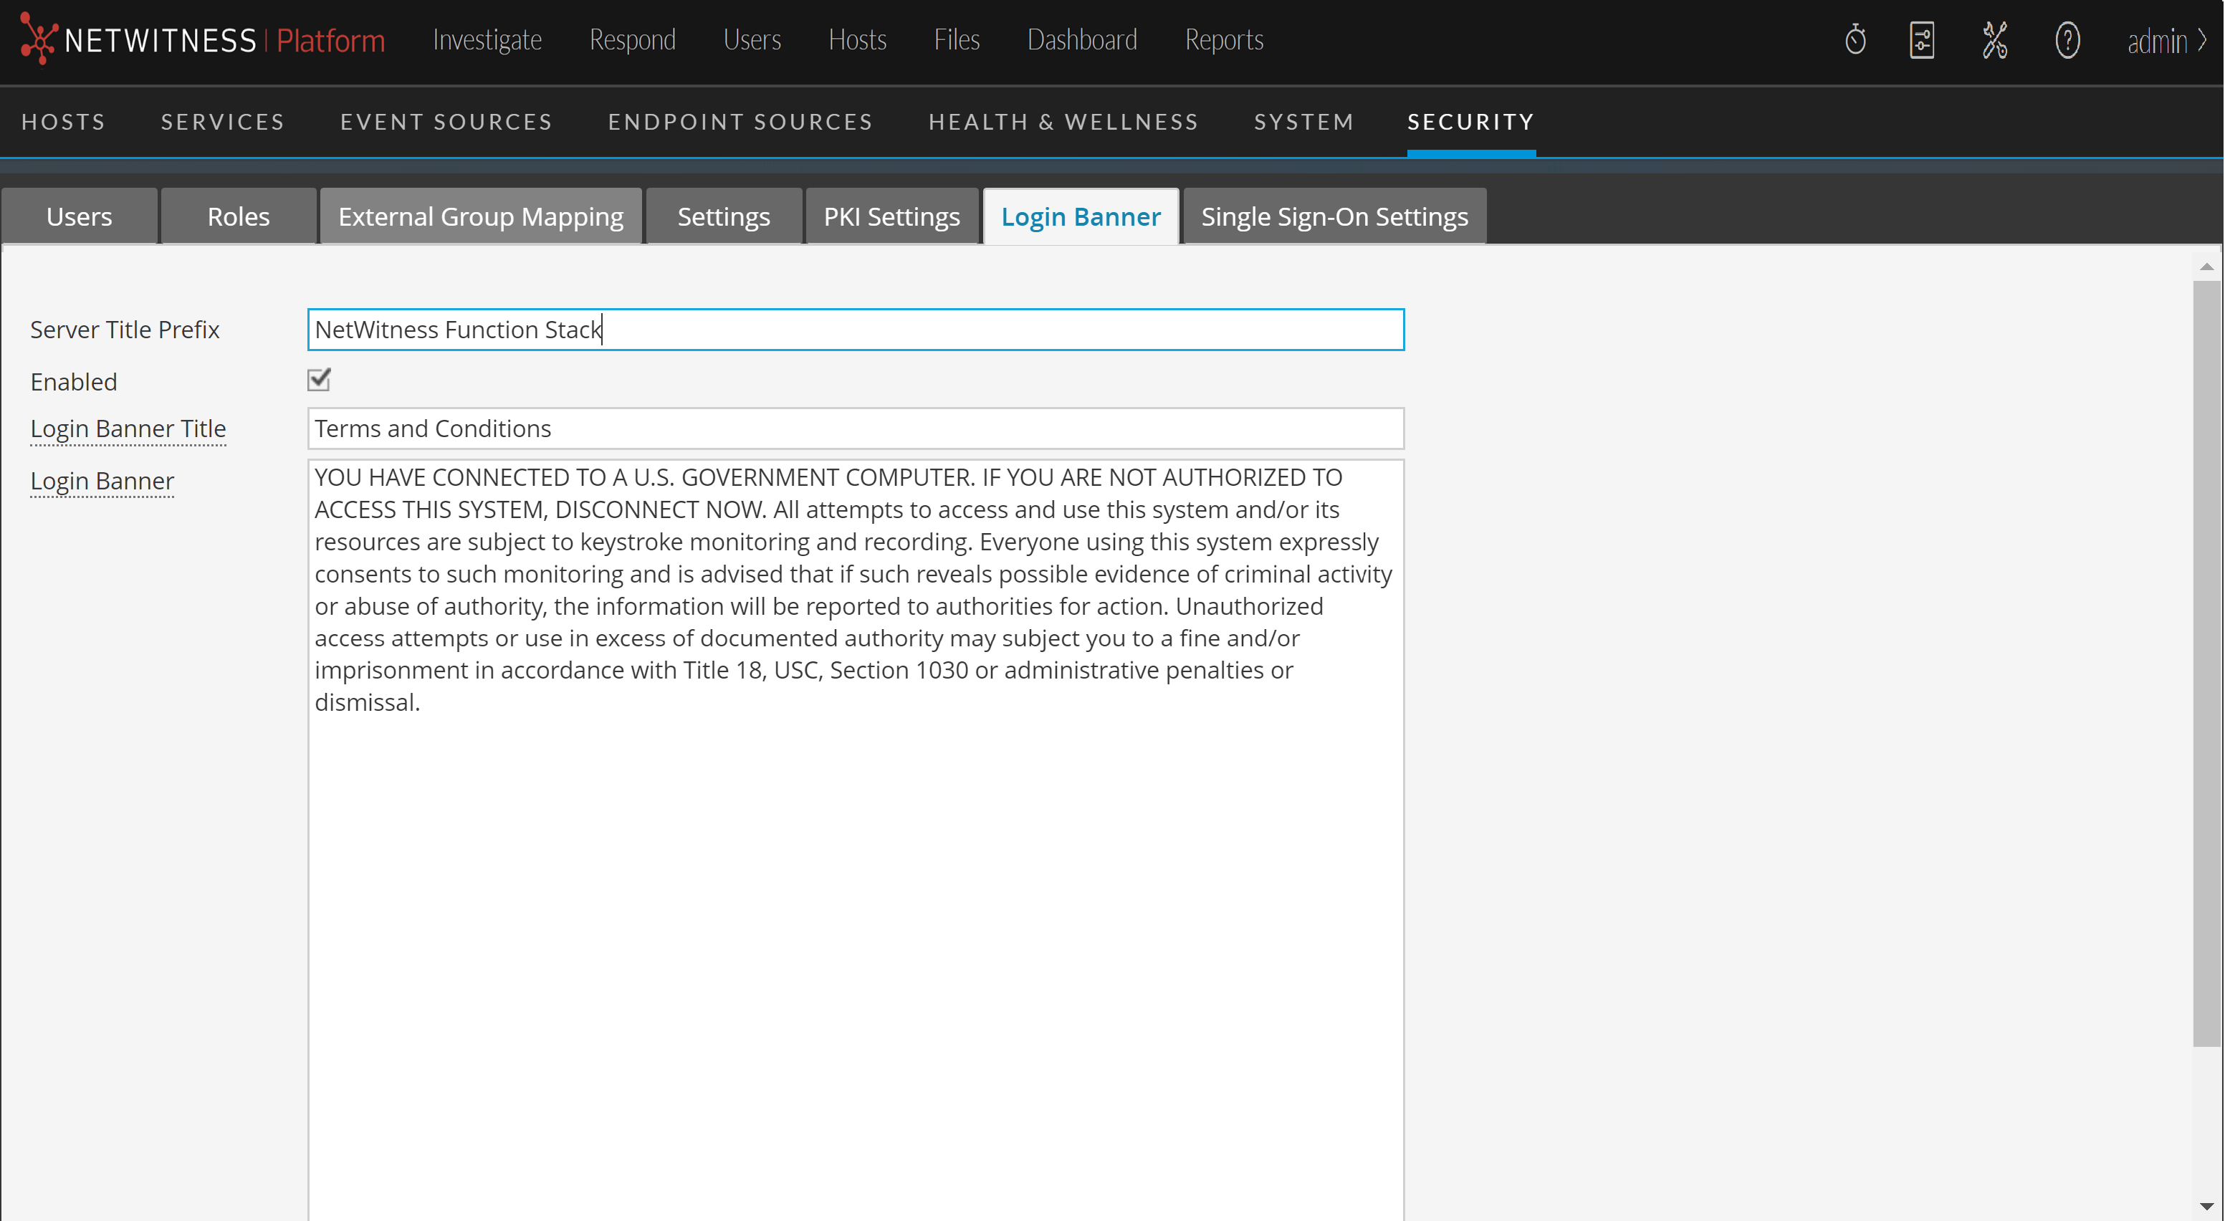Open the External Group Mapping tab
The image size is (2225, 1221).
[x=480, y=216]
